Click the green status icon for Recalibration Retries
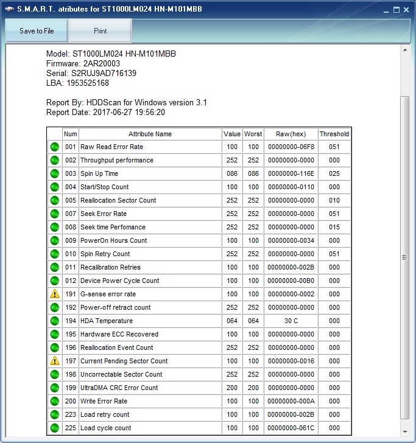 point(55,267)
